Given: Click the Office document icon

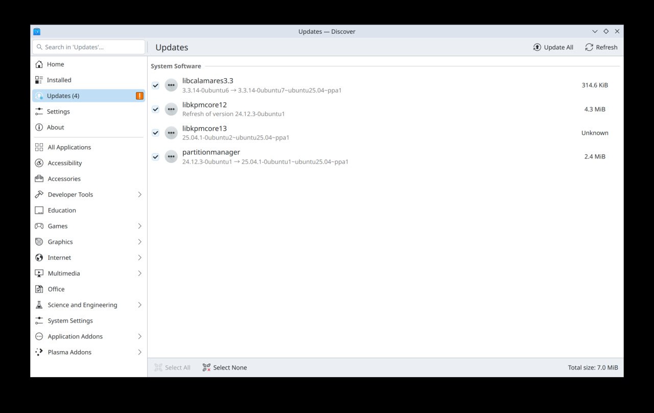Looking at the screenshot, I should coord(39,289).
